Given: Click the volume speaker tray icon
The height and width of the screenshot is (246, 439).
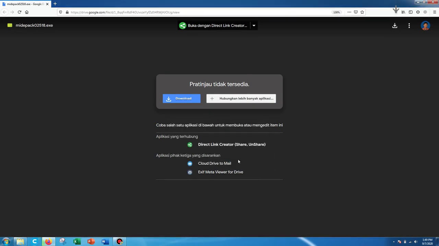Looking at the screenshot, I should pos(416,242).
